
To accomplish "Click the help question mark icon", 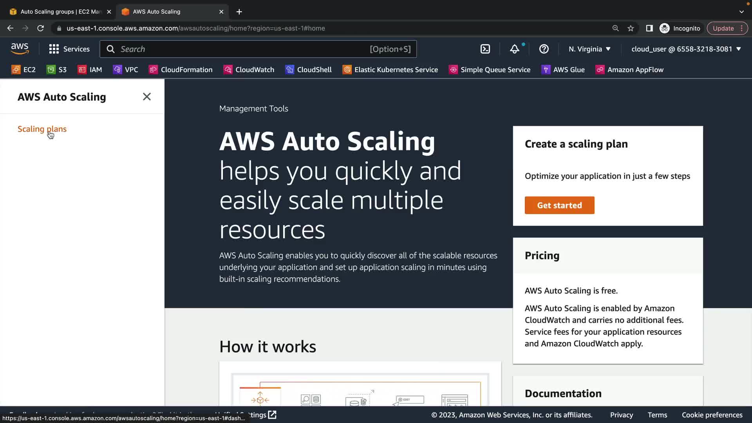I will (544, 49).
